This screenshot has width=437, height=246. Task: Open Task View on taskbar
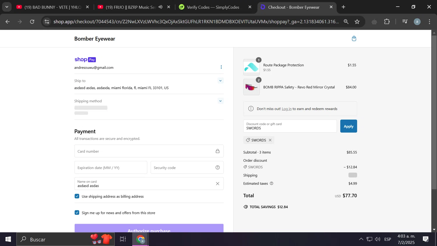[123, 239]
